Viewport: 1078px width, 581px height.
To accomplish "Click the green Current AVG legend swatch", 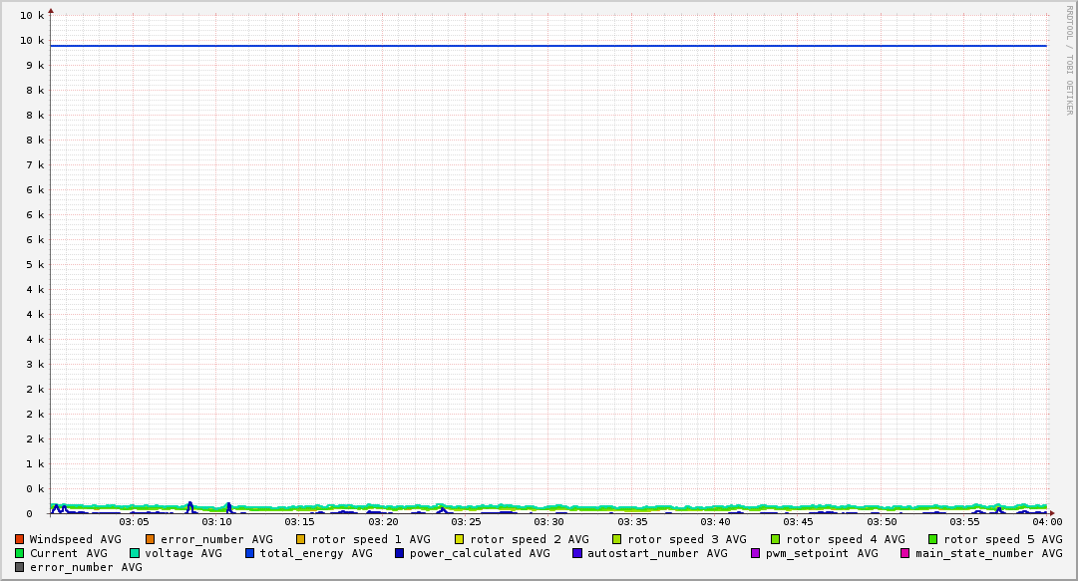I will [x=20, y=553].
